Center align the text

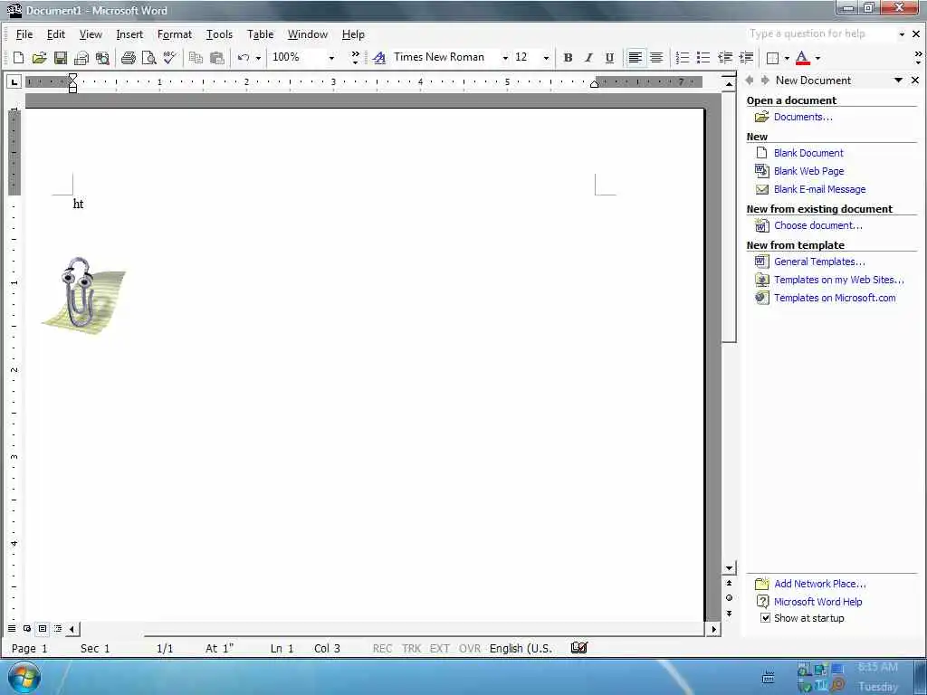coord(656,57)
